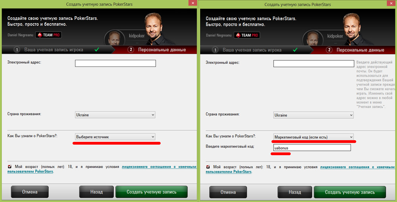
Task: Click the Team Pro badge in right window
Action: point(247,35)
